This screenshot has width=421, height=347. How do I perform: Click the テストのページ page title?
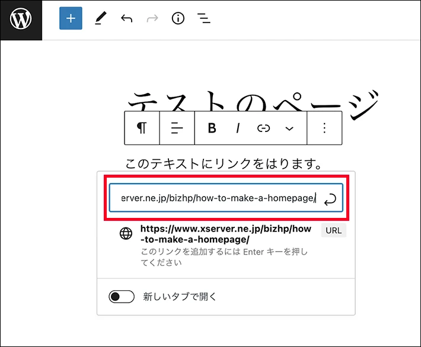(253, 105)
